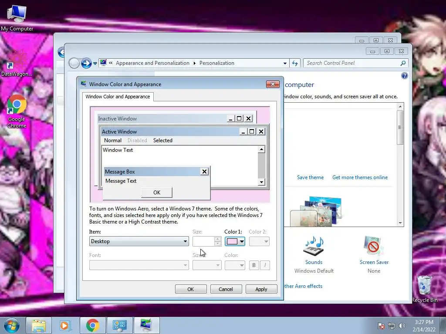Open the Font color dropdown
Image resolution: width=446 pixels, height=334 pixels.
click(x=235, y=265)
